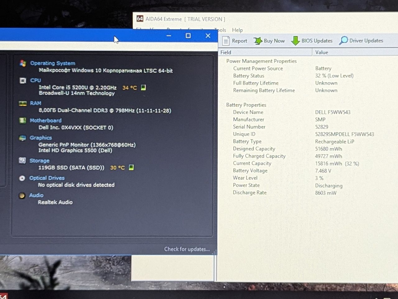Viewport: 398px width, 299px height.
Task: Click the Buy Now shopping cart icon
Action: pos(258,41)
